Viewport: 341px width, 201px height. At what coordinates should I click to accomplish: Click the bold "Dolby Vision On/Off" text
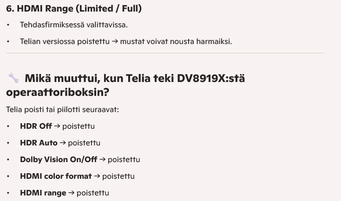click(x=59, y=159)
